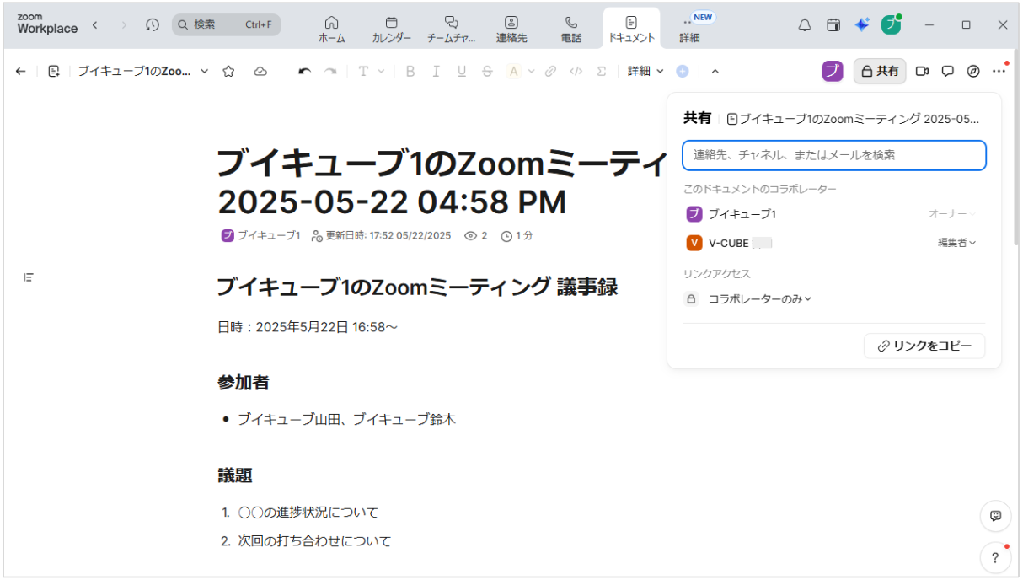Click the 共有 share button
The image size is (1023, 580).
point(880,72)
